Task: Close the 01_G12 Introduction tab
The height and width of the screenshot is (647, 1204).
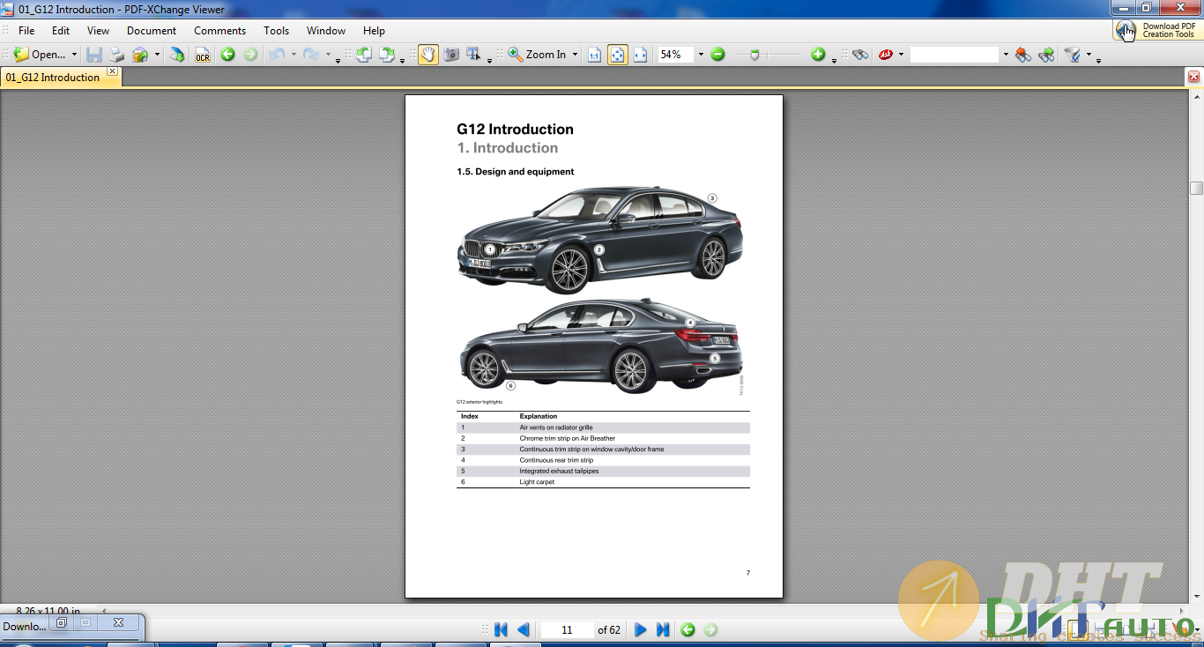Action: [112, 71]
